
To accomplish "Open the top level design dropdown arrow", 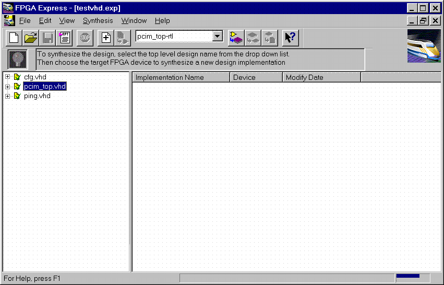I will click(218, 36).
